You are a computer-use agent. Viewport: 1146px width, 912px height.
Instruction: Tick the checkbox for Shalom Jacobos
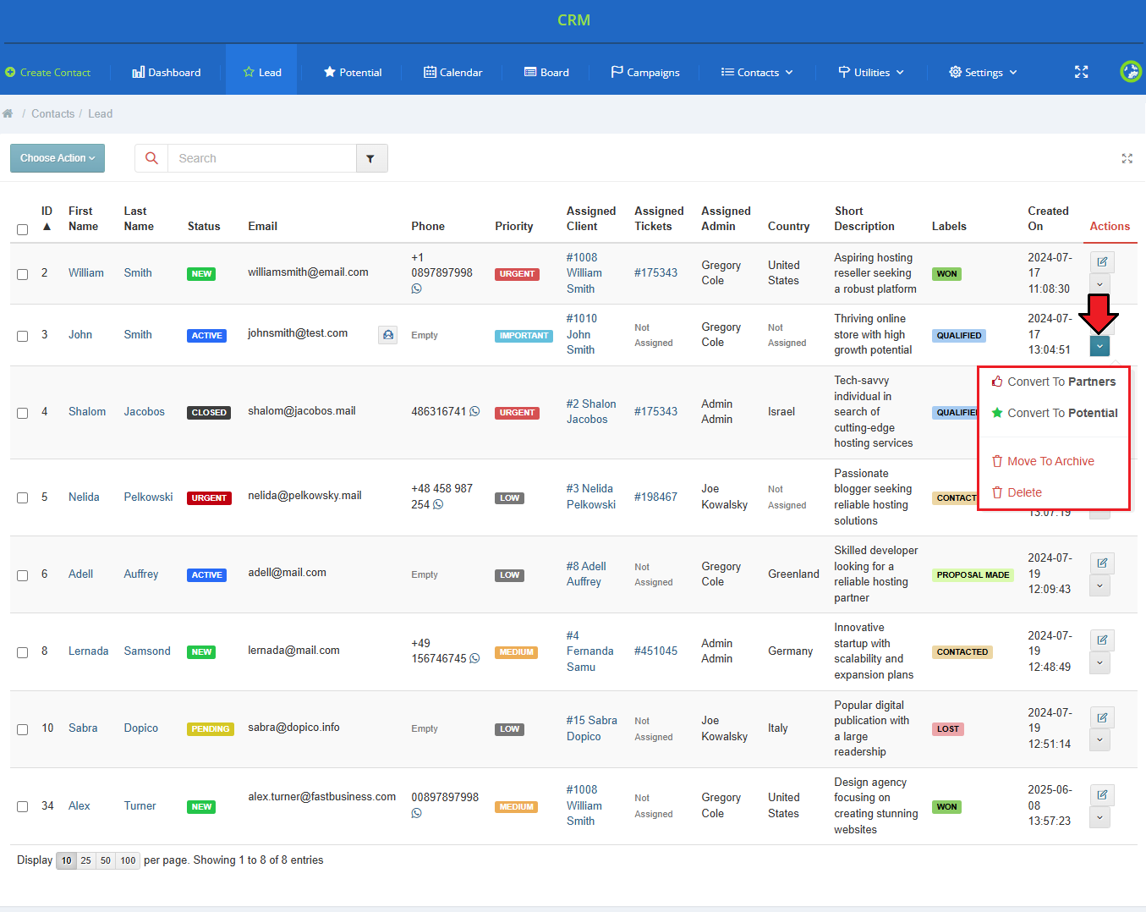(23, 413)
